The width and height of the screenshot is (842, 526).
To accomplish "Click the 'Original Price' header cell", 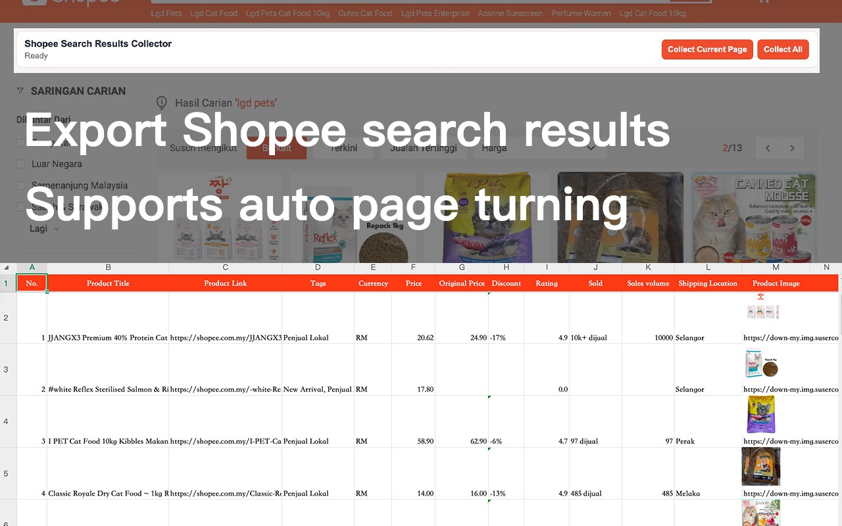I will (x=462, y=283).
